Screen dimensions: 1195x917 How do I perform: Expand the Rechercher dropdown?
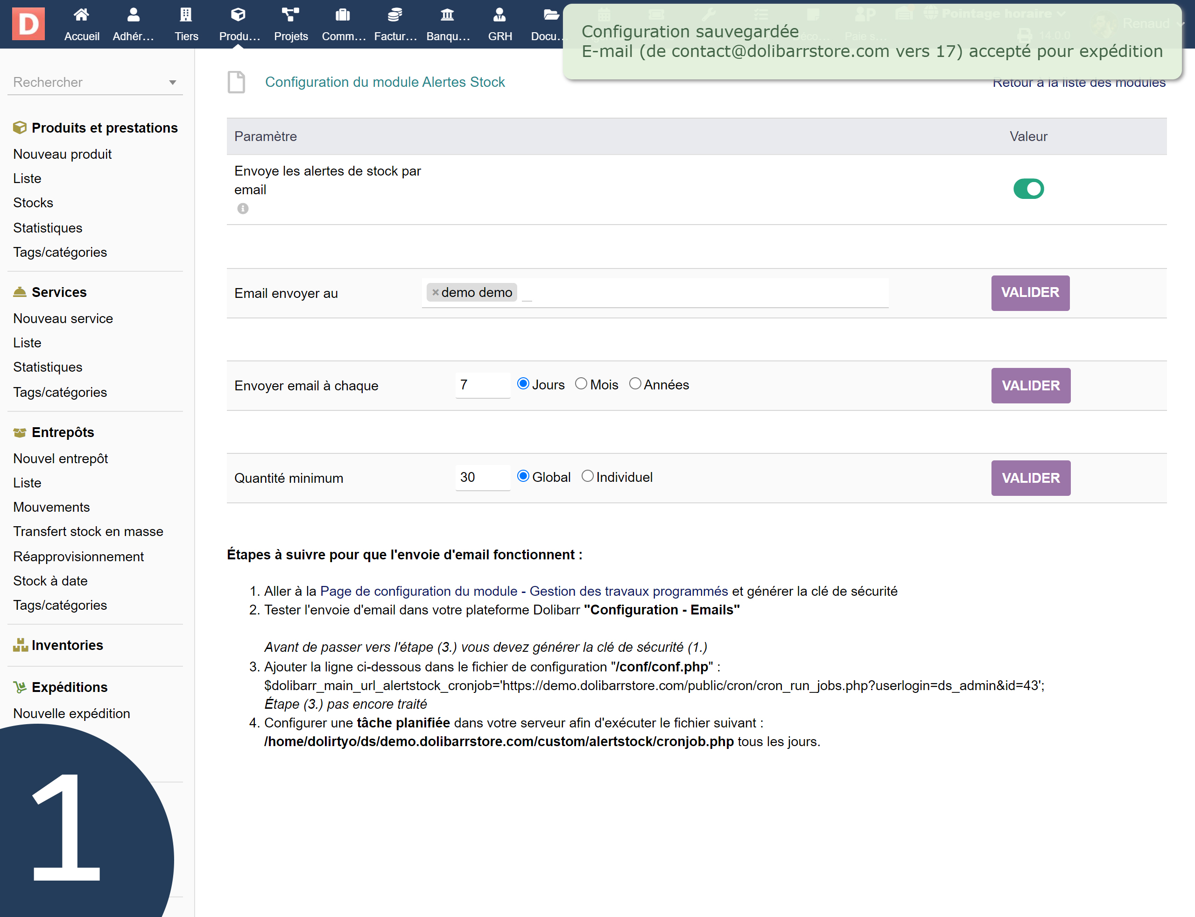coord(172,83)
